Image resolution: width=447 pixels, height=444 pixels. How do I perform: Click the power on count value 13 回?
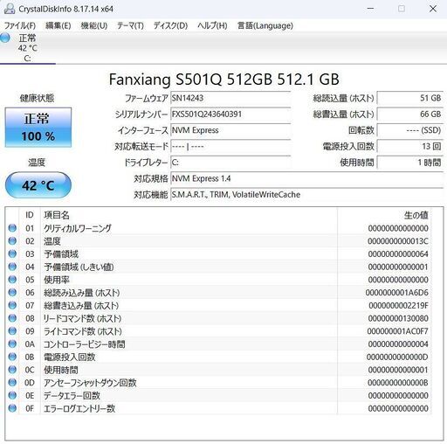[x=410, y=146]
